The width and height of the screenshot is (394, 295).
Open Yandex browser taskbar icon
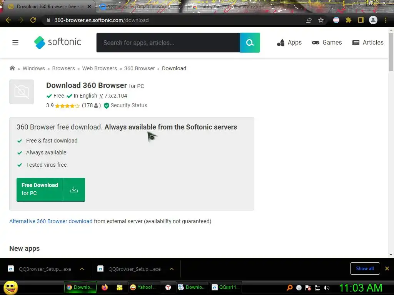pos(168,287)
